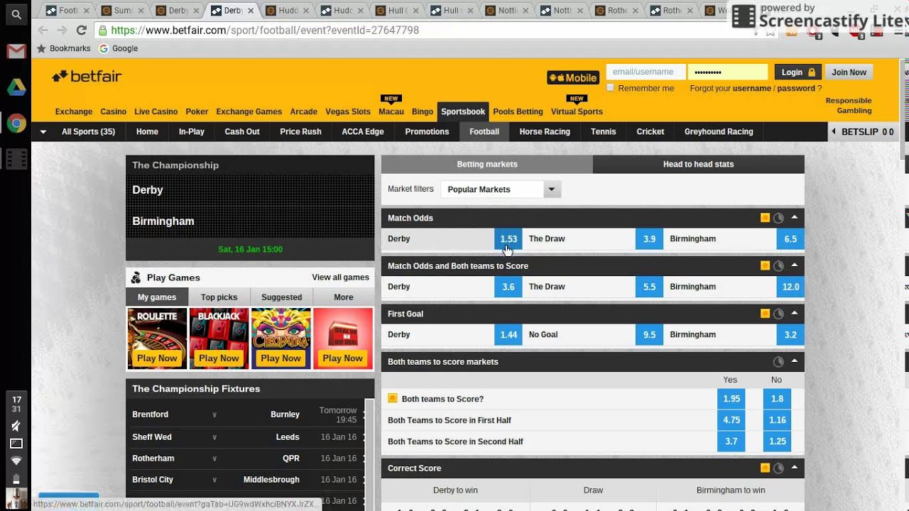This screenshot has width=909, height=511.
Task: Click the circular icon in Correct Score header
Action: (x=778, y=468)
